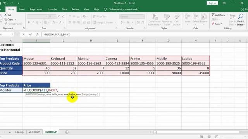Image resolution: width=248 pixels, height=139 pixels.
Task: Apply Accounting dollar number format
Action: [122, 22]
